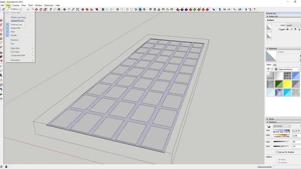The width and height of the screenshot is (301, 169).
Task: Open the Layer dropdown in Entity Info
Action: [293, 25]
